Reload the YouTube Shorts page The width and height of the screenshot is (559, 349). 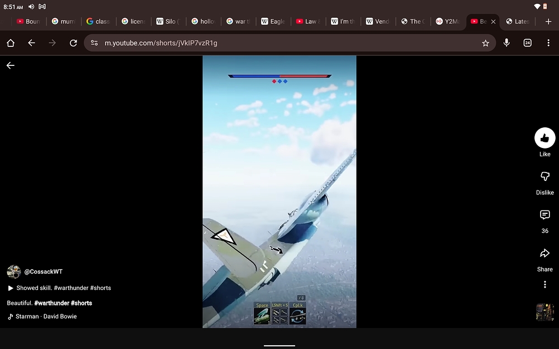pyautogui.click(x=73, y=42)
